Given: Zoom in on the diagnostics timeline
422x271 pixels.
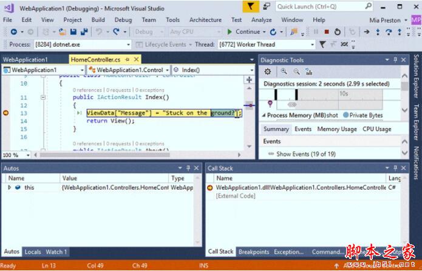Looking at the screenshot, I should (284, 72).
